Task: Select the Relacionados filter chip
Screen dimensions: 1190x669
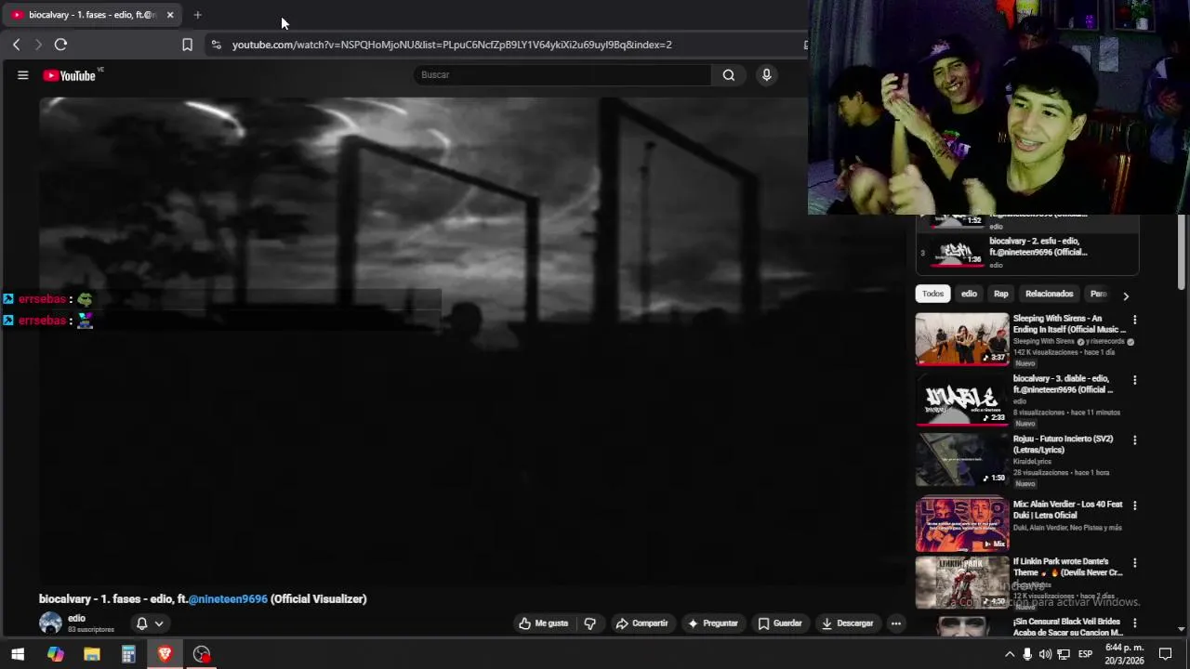Action: [x=1049, y=294]
